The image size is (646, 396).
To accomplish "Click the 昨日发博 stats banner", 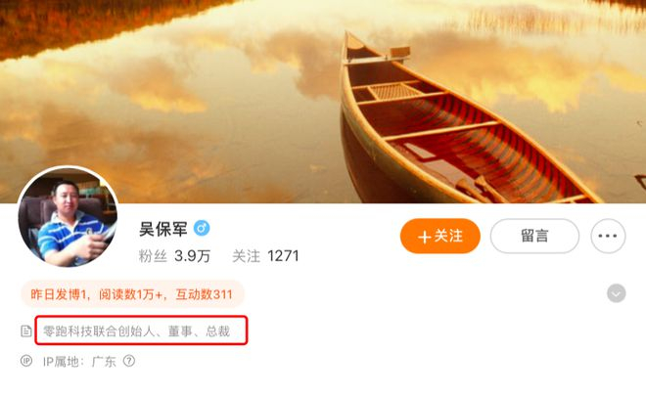I will 132,294.
